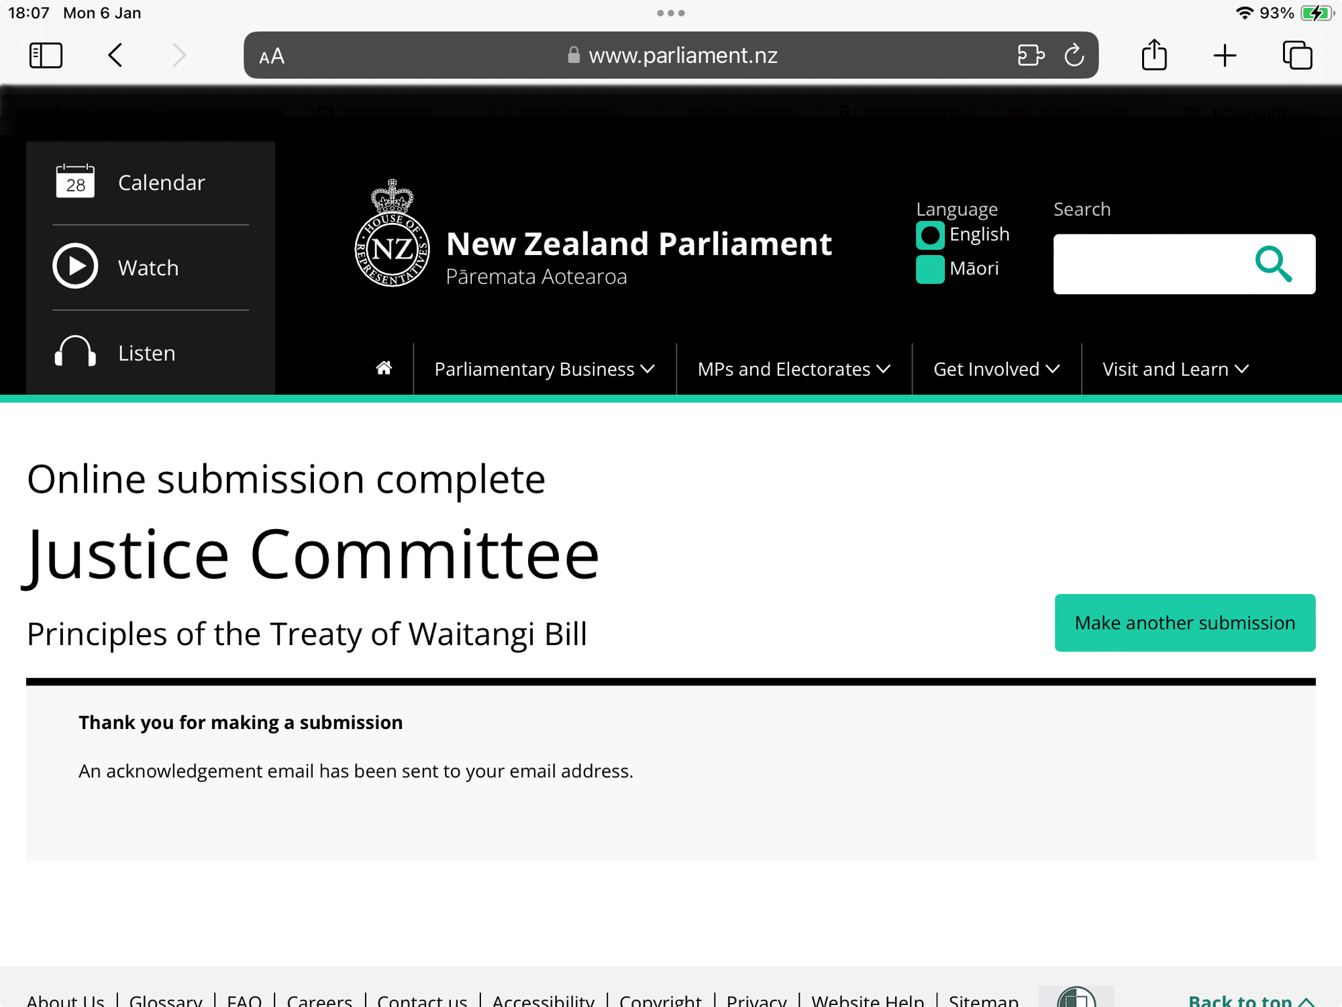Open a new tab with plus icon
The height and width of the screenshot is (1007, 1342).
coord(1225,55)
